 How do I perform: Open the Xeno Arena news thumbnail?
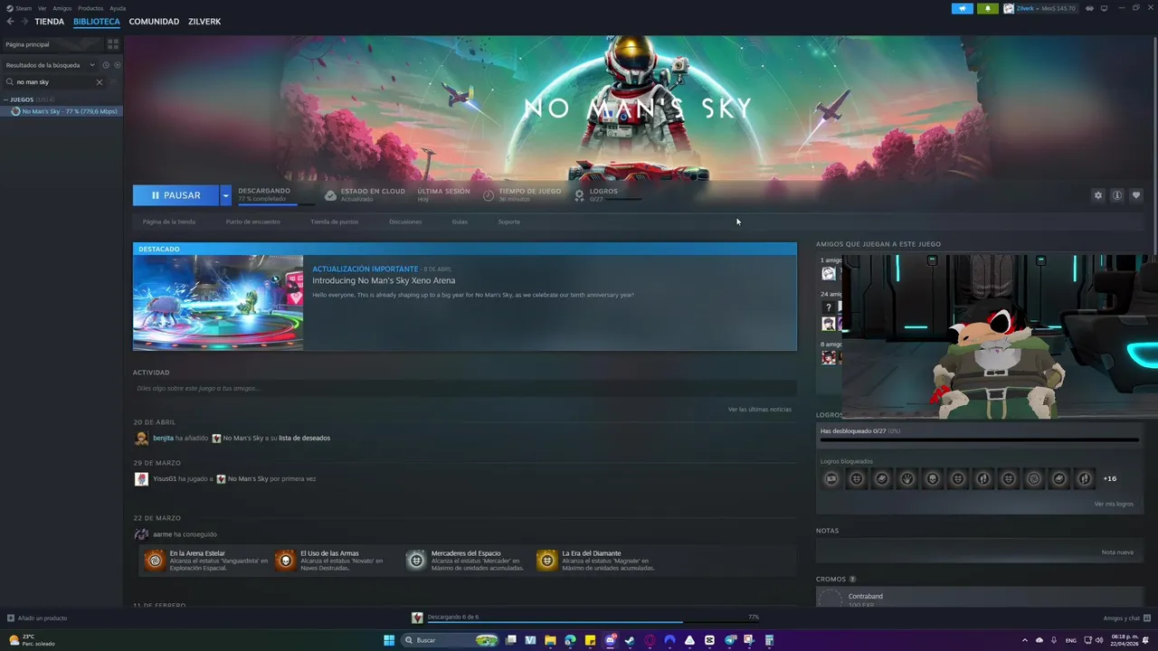218,303
